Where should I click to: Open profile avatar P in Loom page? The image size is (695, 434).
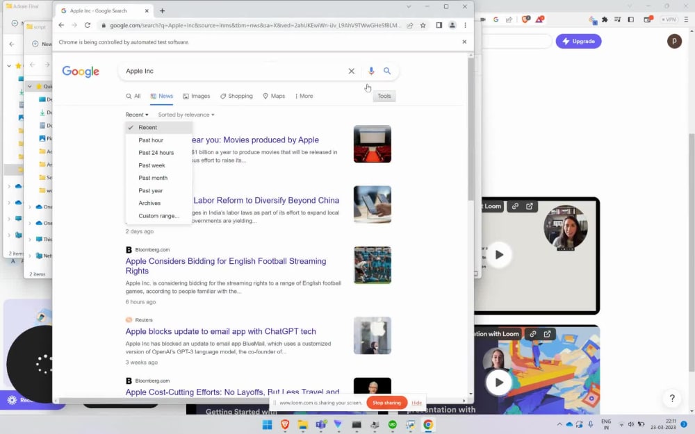[x=674, y=41]
